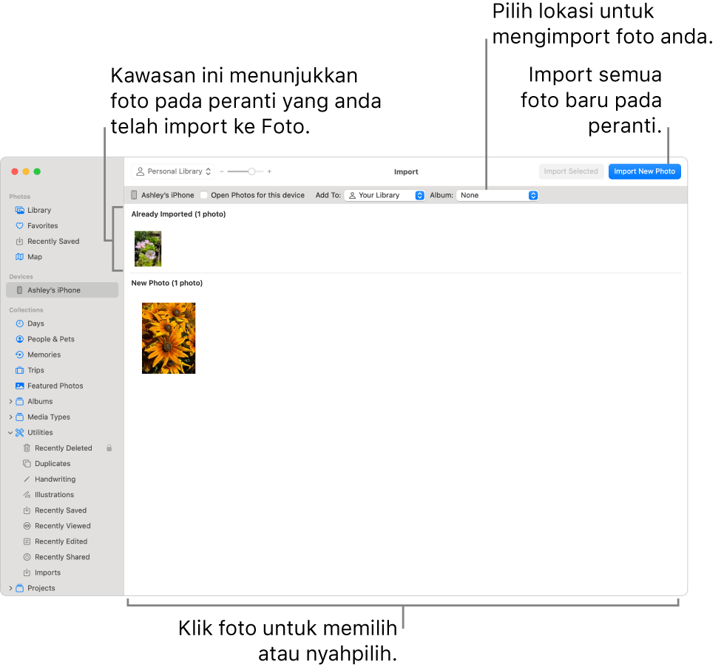Click the Ashley's iPhone label in the import bar

coord(168,196)
